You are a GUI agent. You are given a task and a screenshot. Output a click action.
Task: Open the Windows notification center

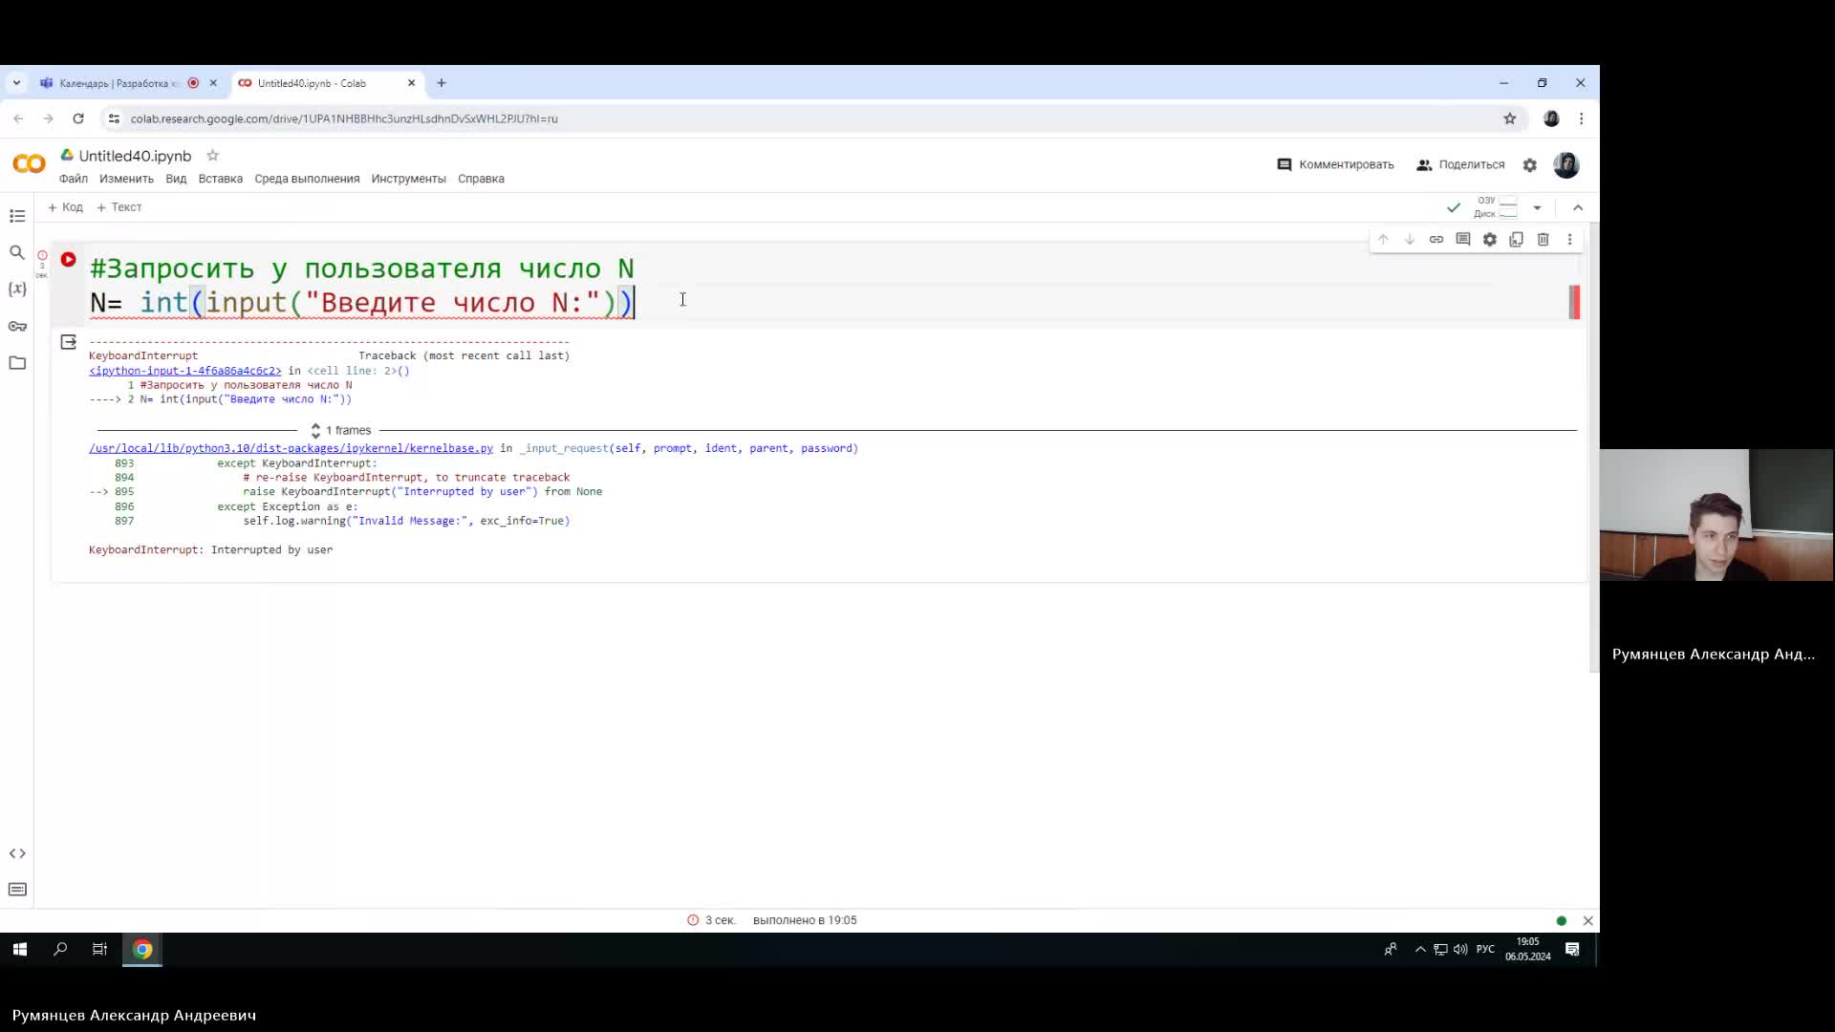coord(1572,949)
